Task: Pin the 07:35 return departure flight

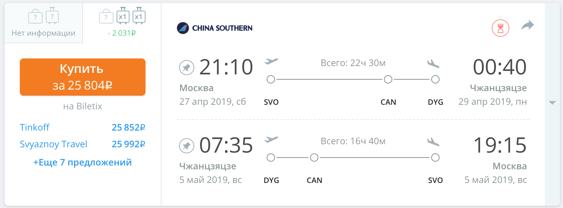Action: click(187, 146)
